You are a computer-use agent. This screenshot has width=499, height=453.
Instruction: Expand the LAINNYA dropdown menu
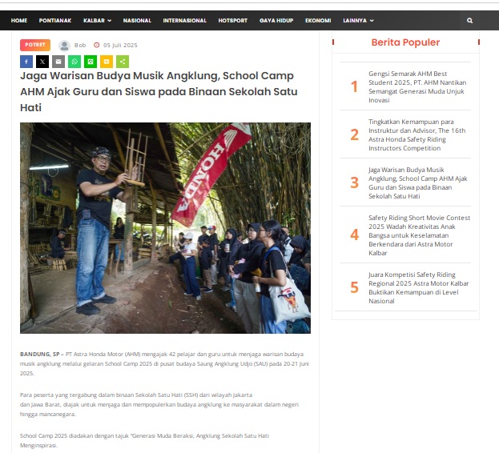[x=358, y=21]
